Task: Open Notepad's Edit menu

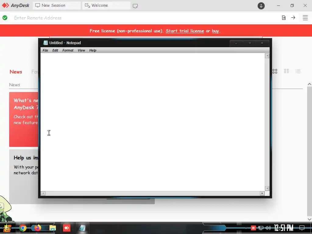Action: click(55, 50)
